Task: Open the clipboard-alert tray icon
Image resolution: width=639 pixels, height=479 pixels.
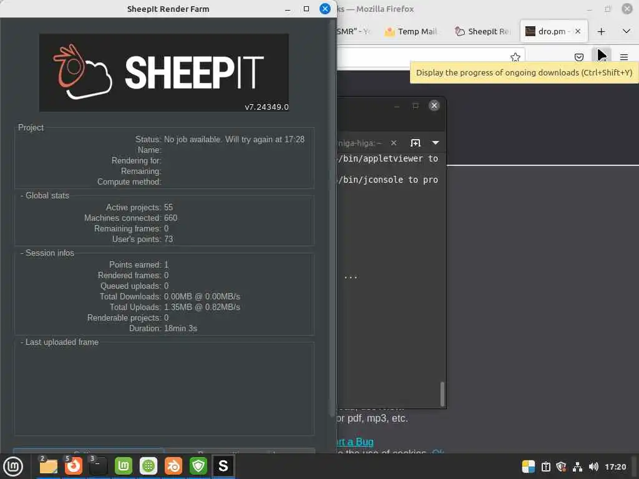Action: pyautogui.click(x=545, y=467)
